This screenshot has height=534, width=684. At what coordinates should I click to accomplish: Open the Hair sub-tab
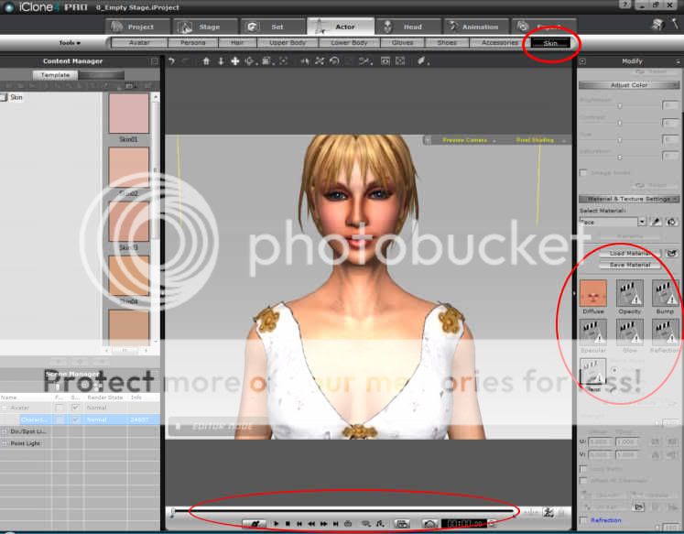(237, 42)
